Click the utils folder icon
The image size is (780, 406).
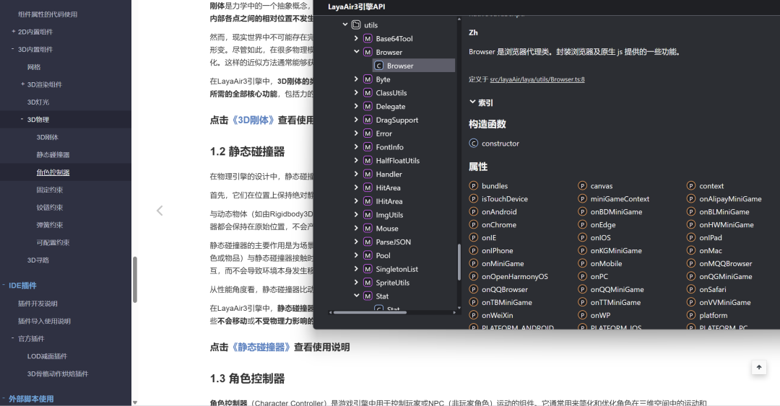click(x=356, y=25)
